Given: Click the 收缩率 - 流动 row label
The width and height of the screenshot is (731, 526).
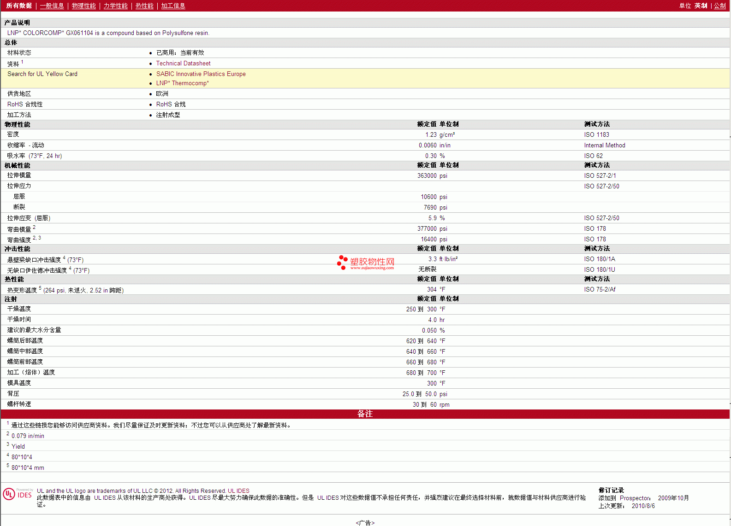Looking at the screenshot, I should [x=25, y=146].
